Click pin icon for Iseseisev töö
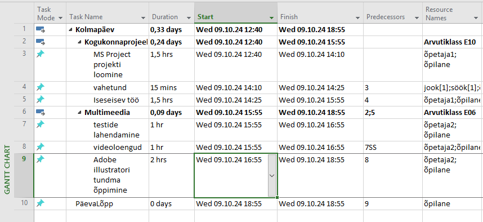The width and height of the screenshot is (483, 222). (x=41, y=100)
